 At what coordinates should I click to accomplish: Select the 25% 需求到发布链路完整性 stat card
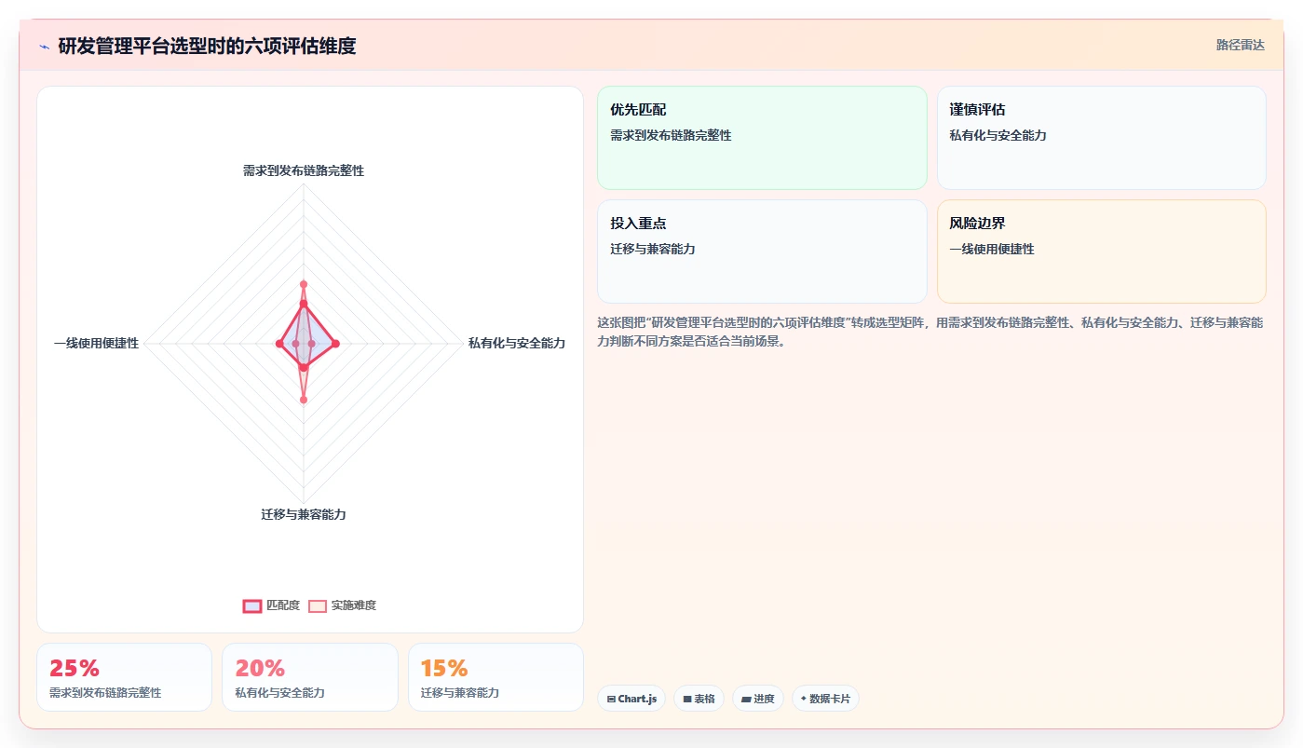click(124, 677)
